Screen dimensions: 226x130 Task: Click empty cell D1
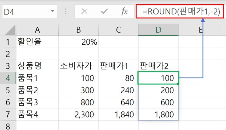tap(158, 42)
